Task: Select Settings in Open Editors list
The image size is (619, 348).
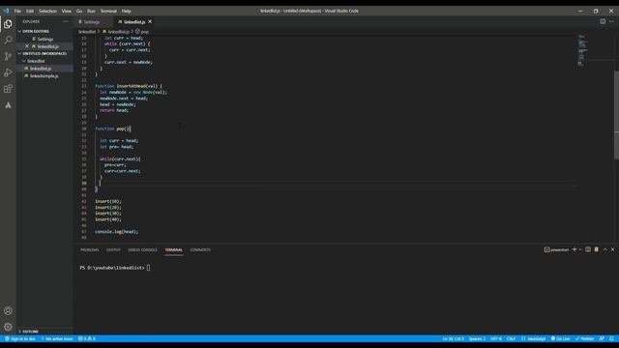Action: pos(44,39)
